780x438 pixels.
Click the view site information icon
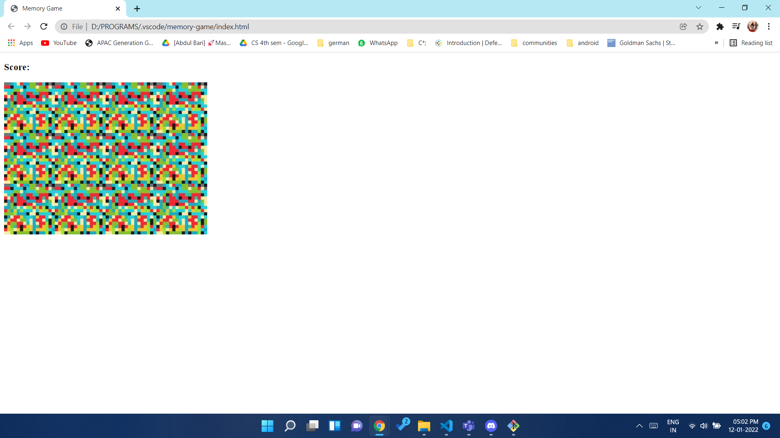pyautogui.click(x=64, y=27)
